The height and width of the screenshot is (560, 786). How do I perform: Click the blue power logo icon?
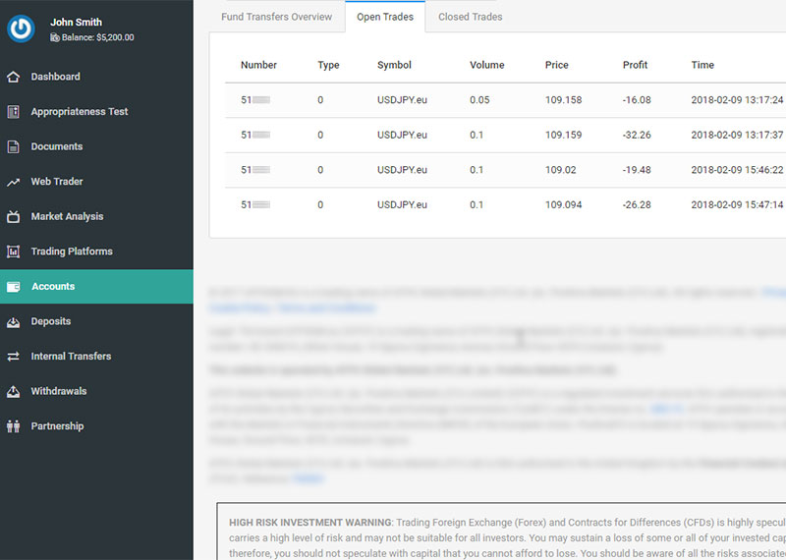(x=21, y=28)
